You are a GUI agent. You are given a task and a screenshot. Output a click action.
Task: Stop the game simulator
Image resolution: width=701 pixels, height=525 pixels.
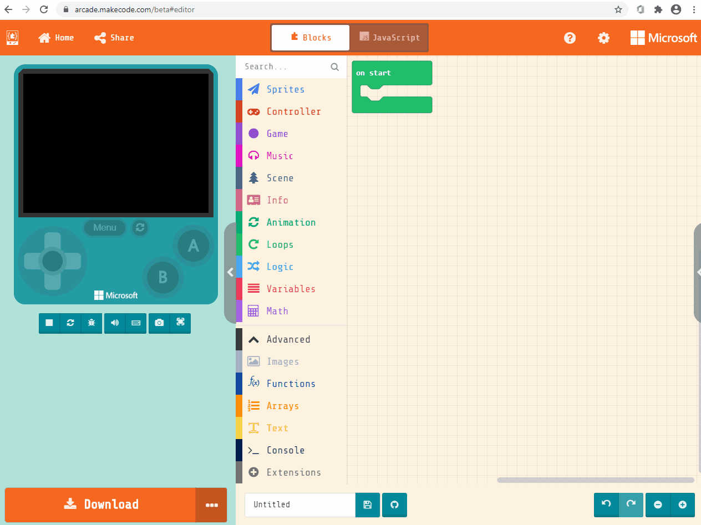coord(49,323)
